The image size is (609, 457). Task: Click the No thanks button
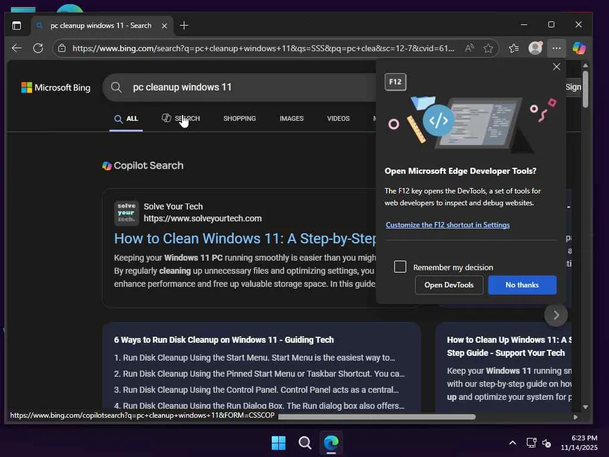[522, 285]
